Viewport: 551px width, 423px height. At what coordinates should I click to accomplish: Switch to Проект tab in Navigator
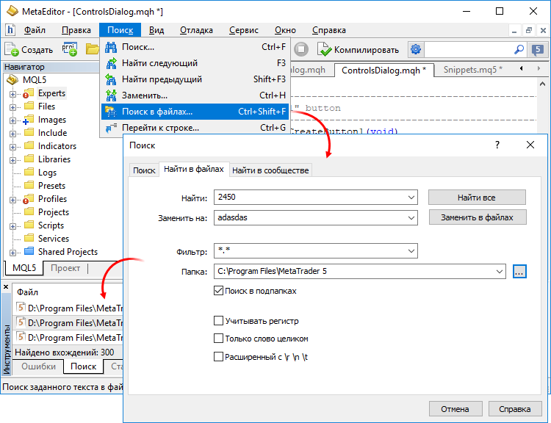pyautogui.click(x=65, y=268)
